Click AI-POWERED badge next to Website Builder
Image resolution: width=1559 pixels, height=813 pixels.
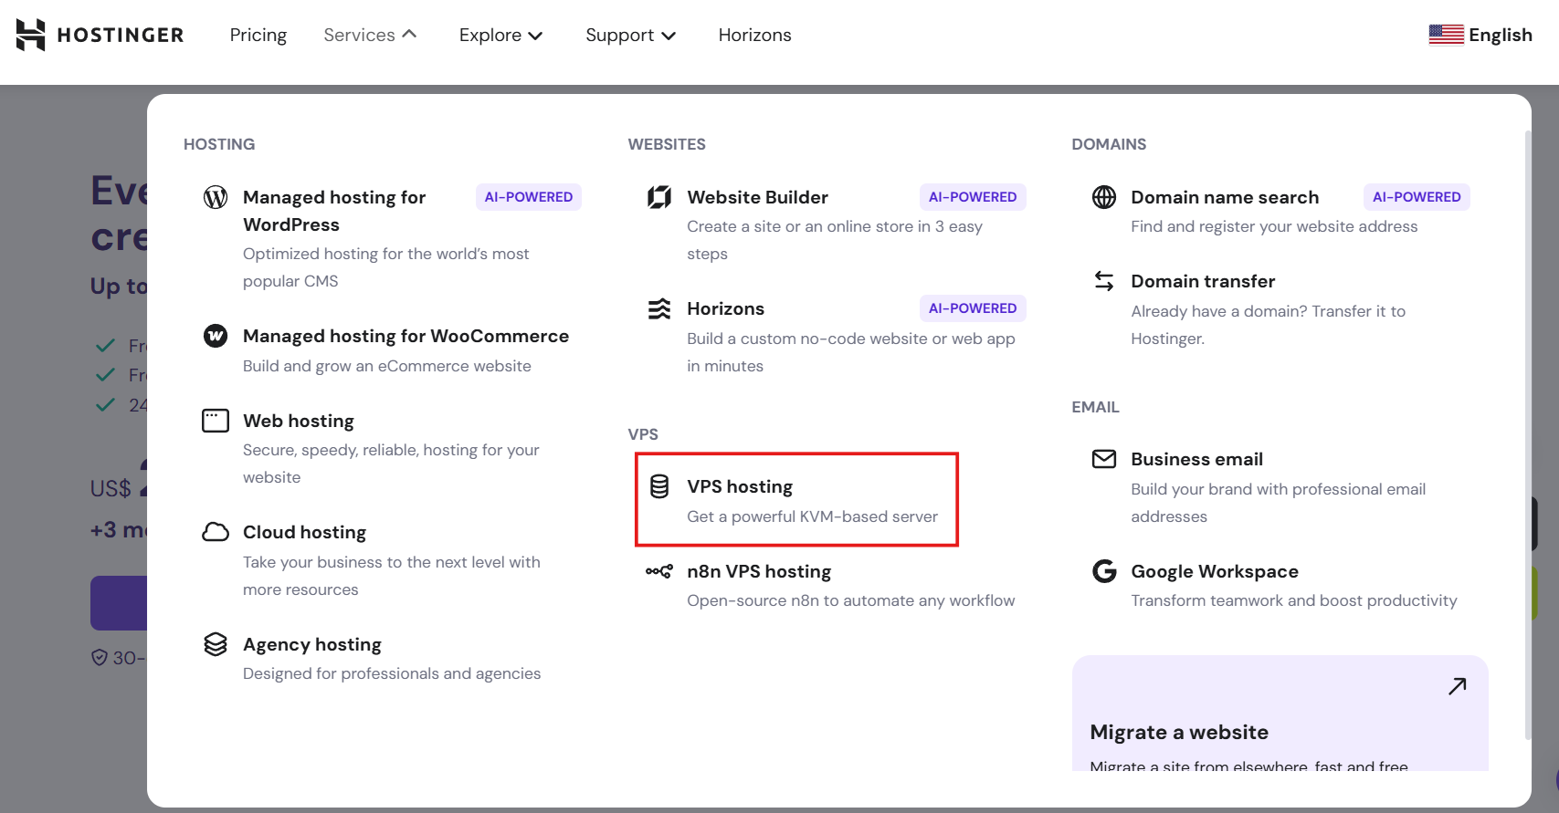973,197
